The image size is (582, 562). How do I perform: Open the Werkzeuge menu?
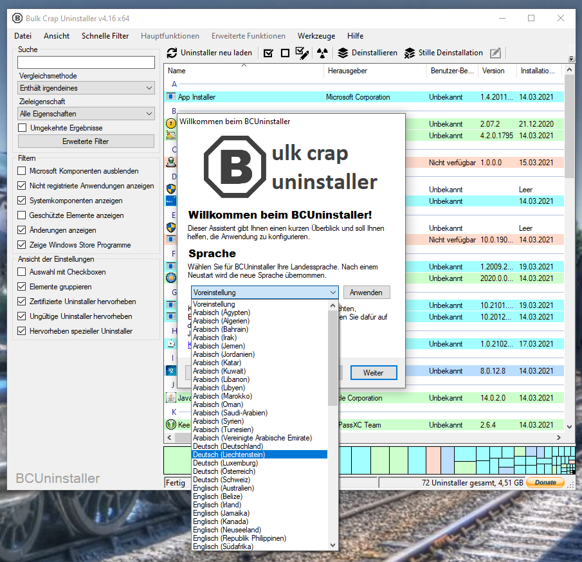(x=316, y=36)
